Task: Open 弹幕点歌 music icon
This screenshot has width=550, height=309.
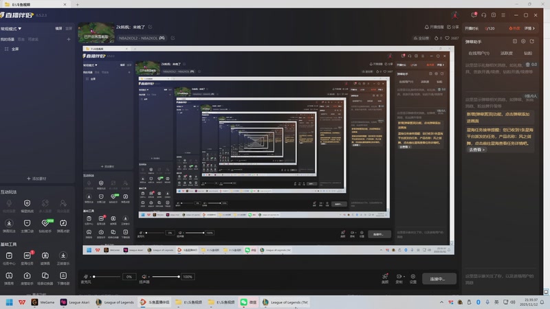Action: (x=63, y=226)
